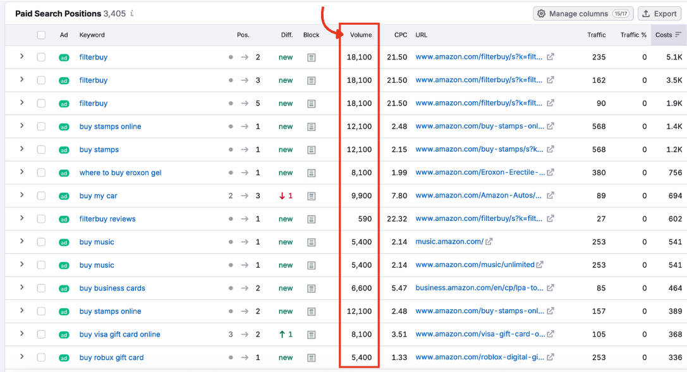Check the checkbox for the buy my car row

(x=42, y=195)
